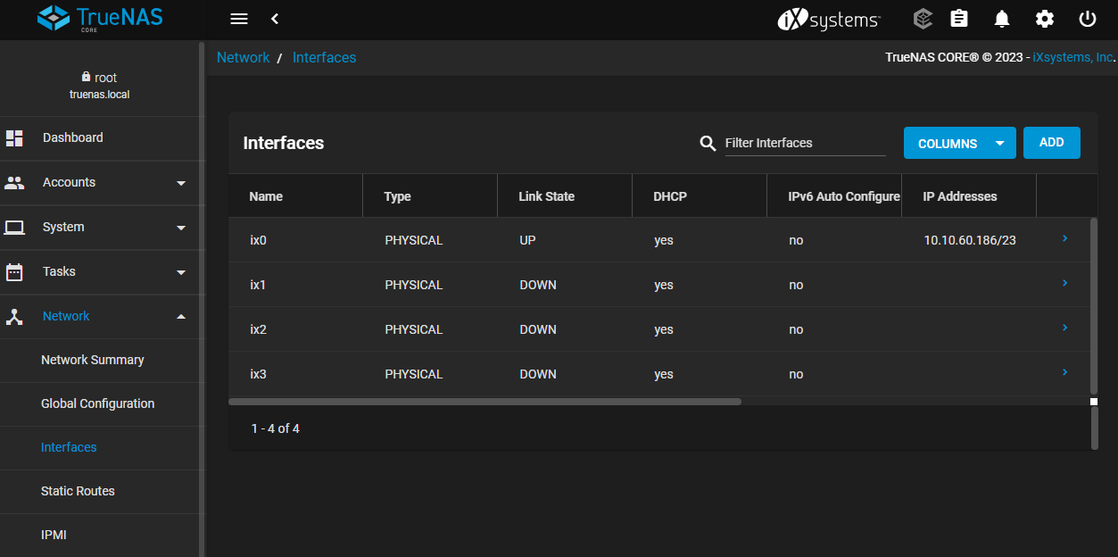Click the table vertical scrollbar
Image resolution: width=1118 pixels, height=557 pixels.
1094,304
